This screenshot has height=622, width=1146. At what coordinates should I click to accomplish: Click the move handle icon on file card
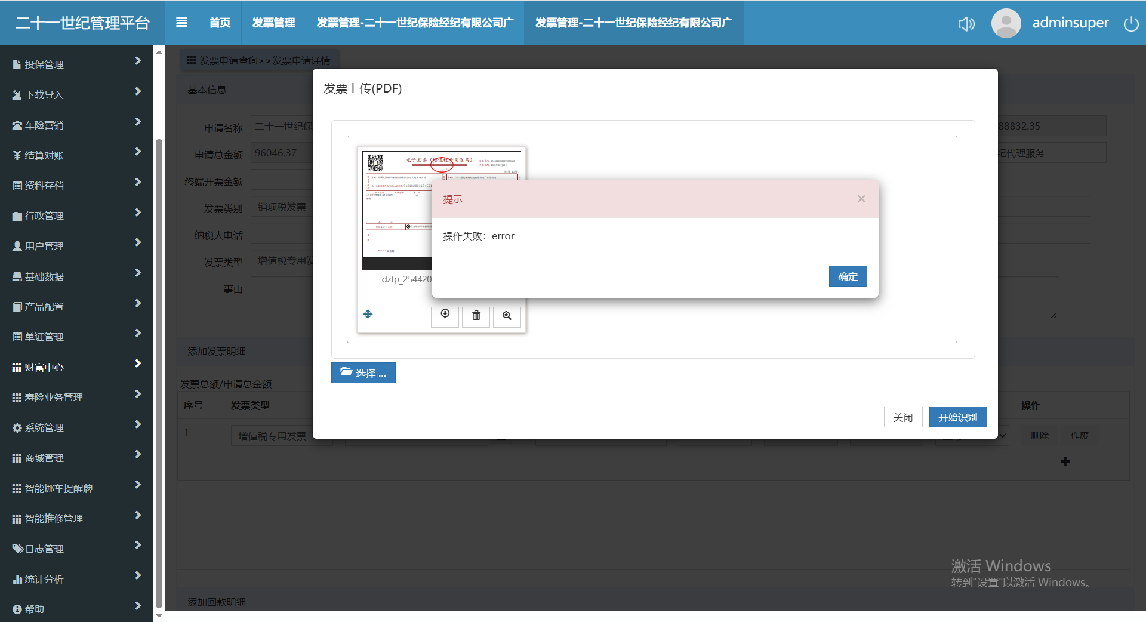[x=368, y=314]
